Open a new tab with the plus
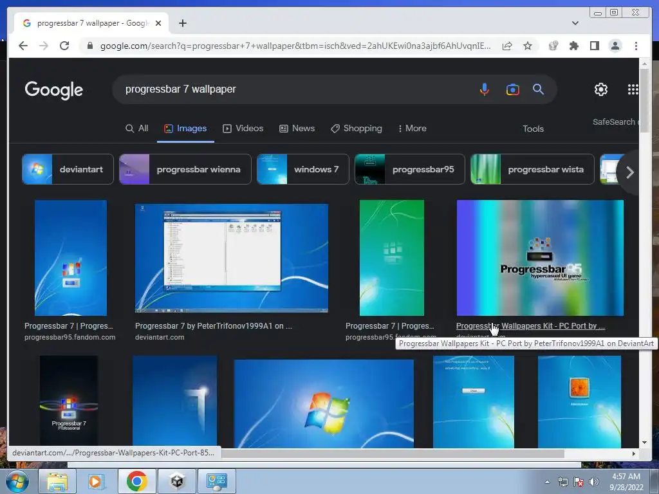Image resolution: width=659 pixels, height=494 pixels. [x=182, y=23]
